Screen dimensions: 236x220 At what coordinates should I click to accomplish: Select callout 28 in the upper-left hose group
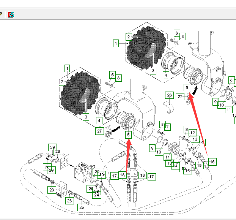(x=58, y=151)
